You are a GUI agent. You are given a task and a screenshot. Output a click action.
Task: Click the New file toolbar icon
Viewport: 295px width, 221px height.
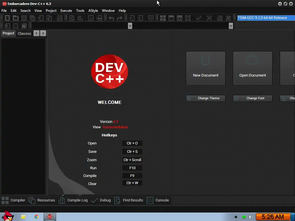click(x=7, y=18)
